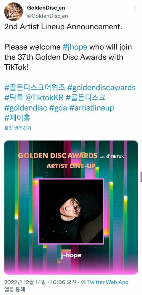Screen dimensions: 142x295
Task: Click the scrollbar handle on right edge
Action: [x=141, y=177]
